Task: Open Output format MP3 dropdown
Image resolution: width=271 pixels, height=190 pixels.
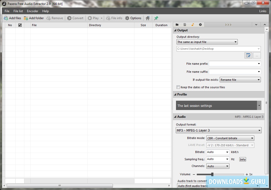Action: (219, 130)
